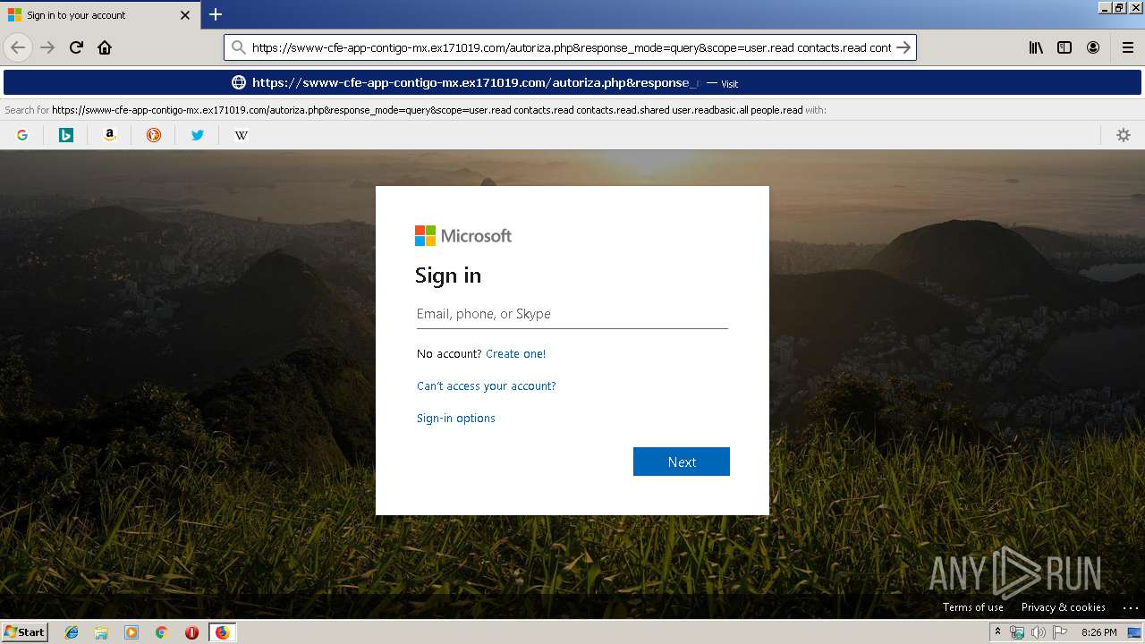Show hidden system tray icons
The image size is (1145, 644).
tap(998, 632)
